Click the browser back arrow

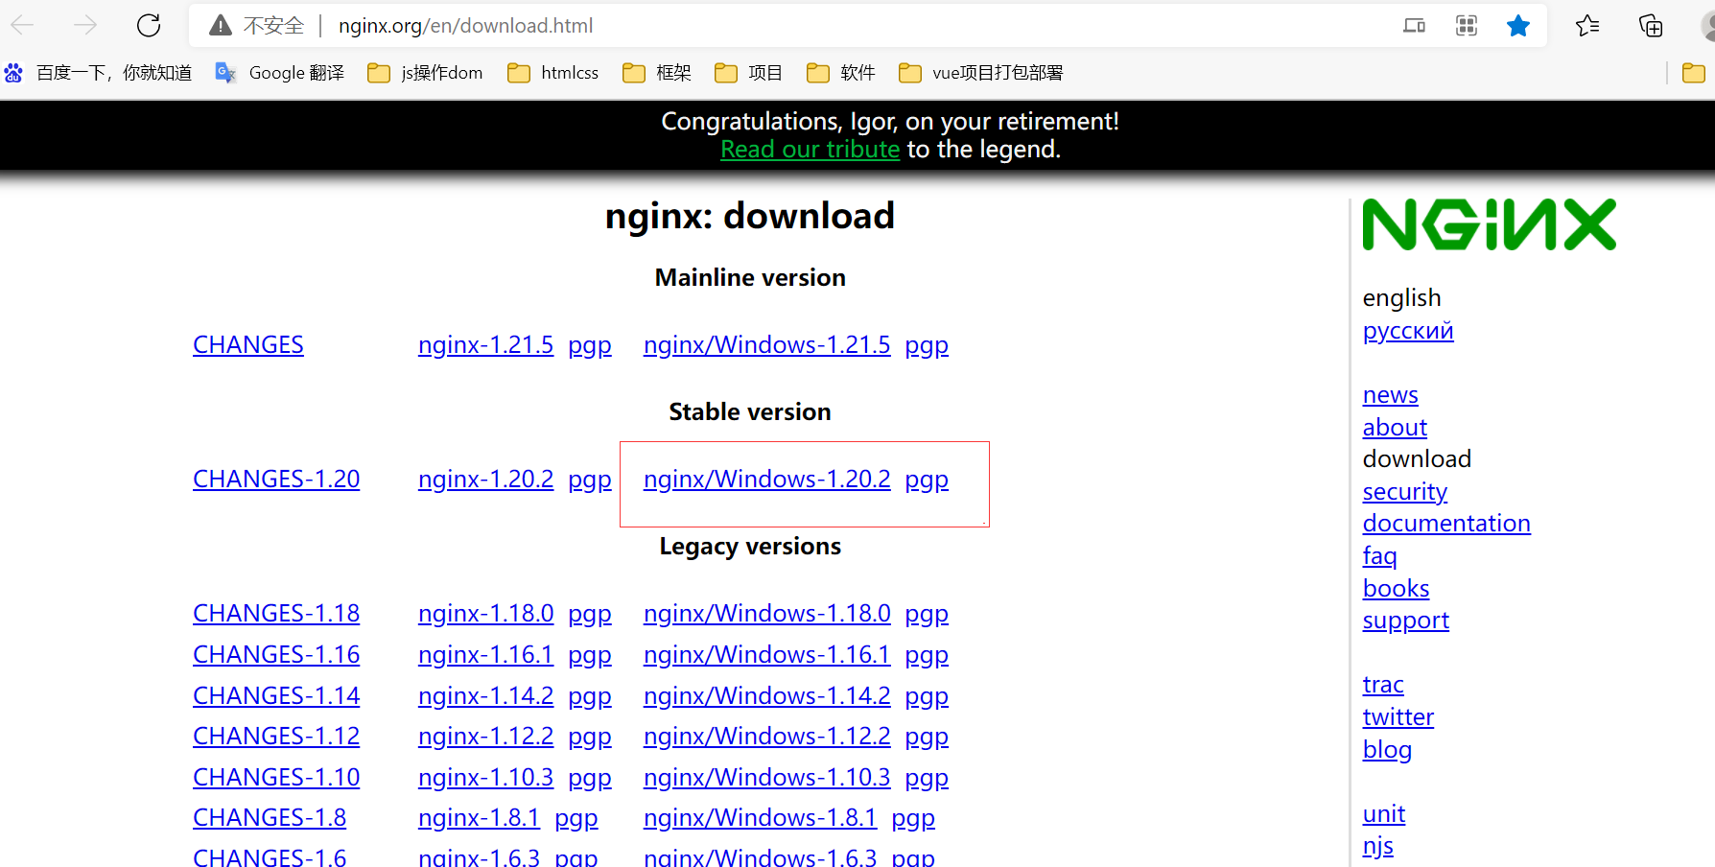22,25
